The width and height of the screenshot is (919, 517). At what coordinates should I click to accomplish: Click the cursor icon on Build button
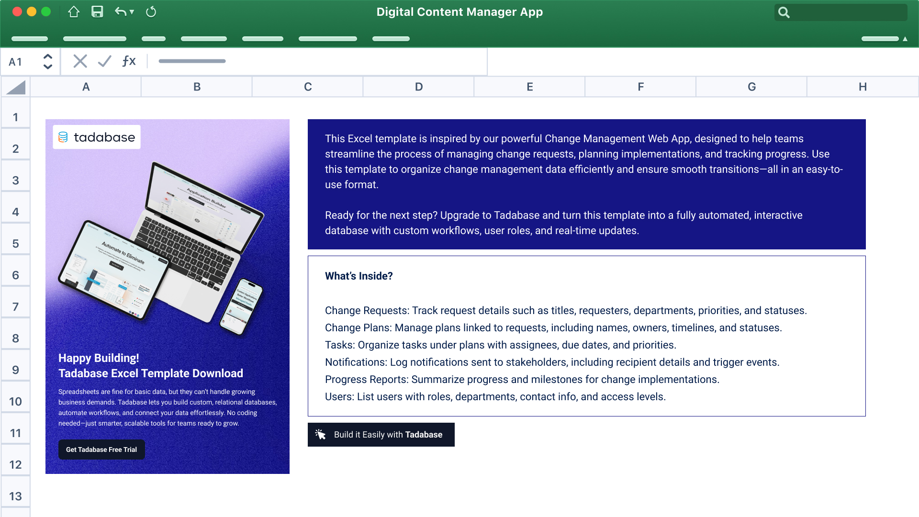tap(321, 434)
